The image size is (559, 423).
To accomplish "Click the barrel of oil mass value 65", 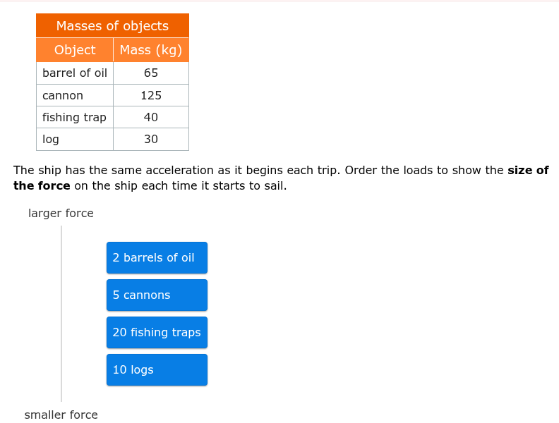I will pos(151,73).
